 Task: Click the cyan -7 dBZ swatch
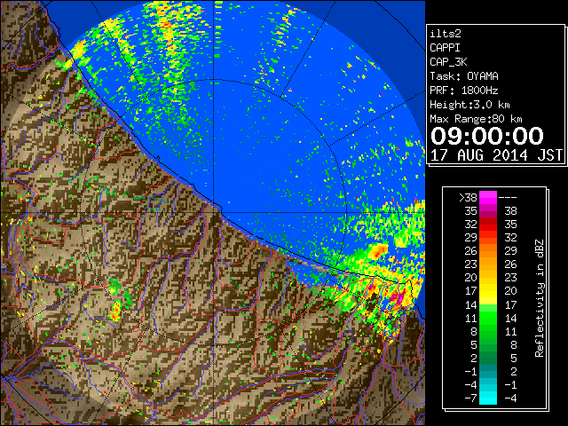coord(488,398)
